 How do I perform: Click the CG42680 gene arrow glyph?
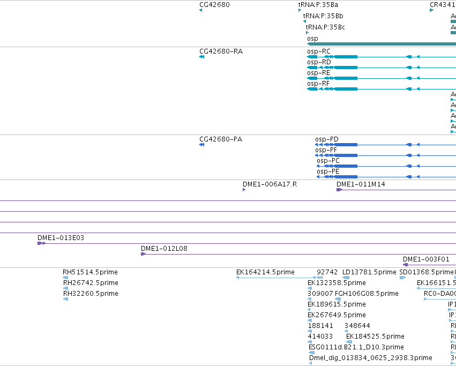[200, 10]
